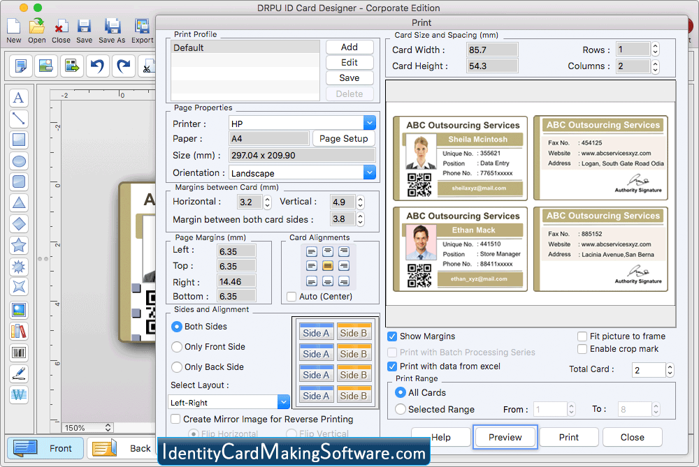
Task: Choose Selected Range radio button
Action: [x=401, y=409]
